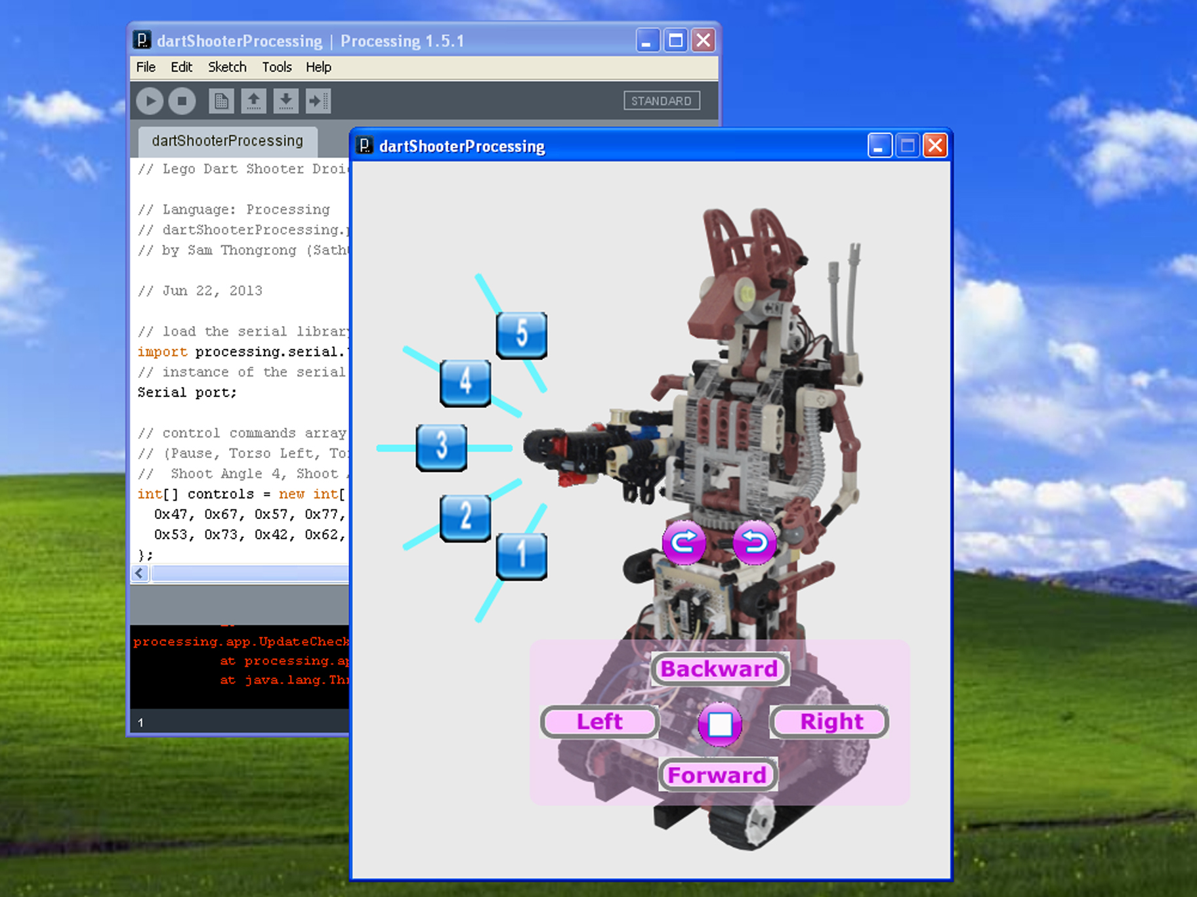Image resolution: width=1197 pixels, height=897 pixels.
Task: Select shoot angle 1 button
Action: tap(522, 556)
